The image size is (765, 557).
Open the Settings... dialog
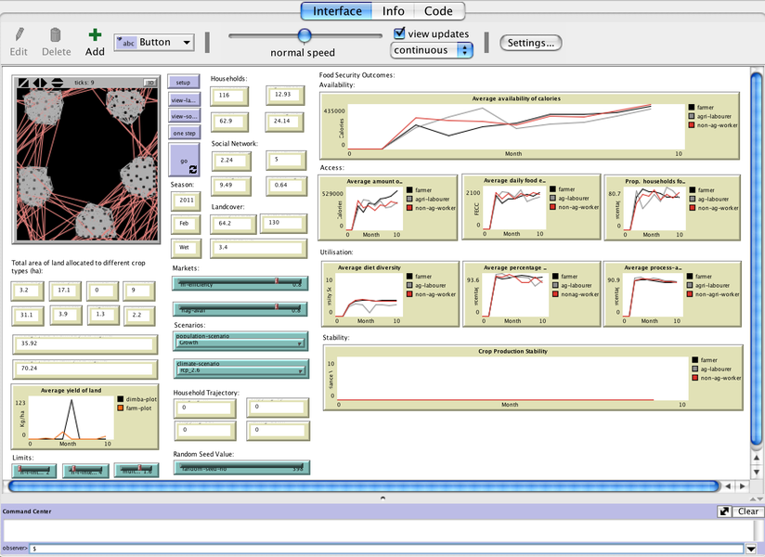tap(531, 43)
